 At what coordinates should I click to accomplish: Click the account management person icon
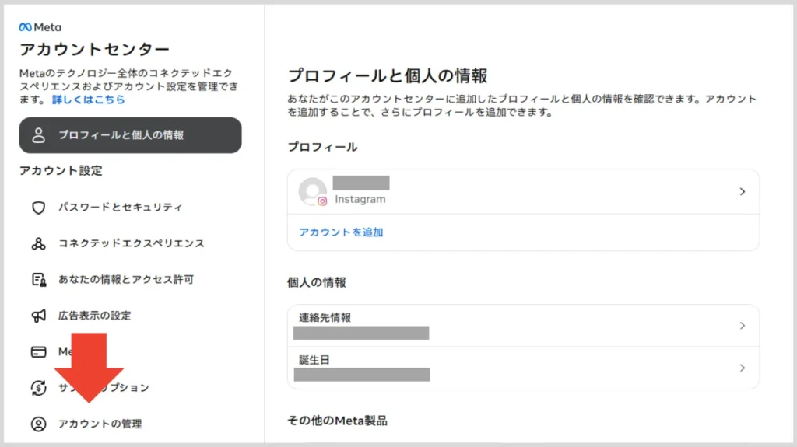coord(39,424)
